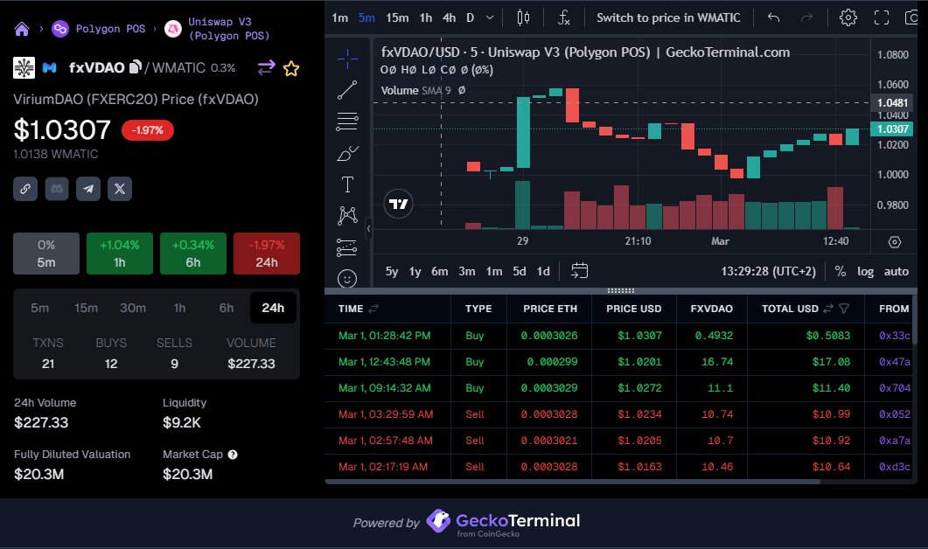Undo the last chart action
The image size is (928, 549).
click(773, 17)
